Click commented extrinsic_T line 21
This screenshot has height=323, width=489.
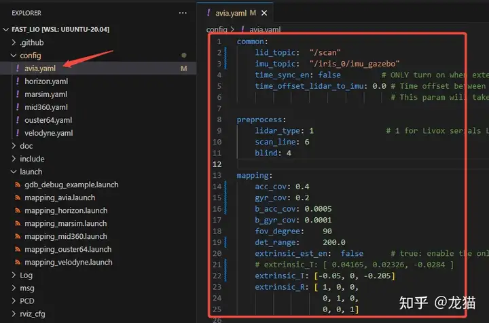pos(355,265)
